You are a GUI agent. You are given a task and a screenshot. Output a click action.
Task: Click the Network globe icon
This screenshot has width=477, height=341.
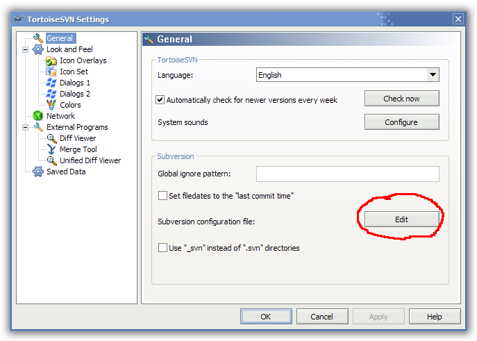coord(38,116)
